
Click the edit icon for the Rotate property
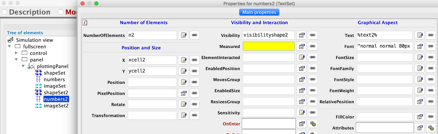coord(183,104)
